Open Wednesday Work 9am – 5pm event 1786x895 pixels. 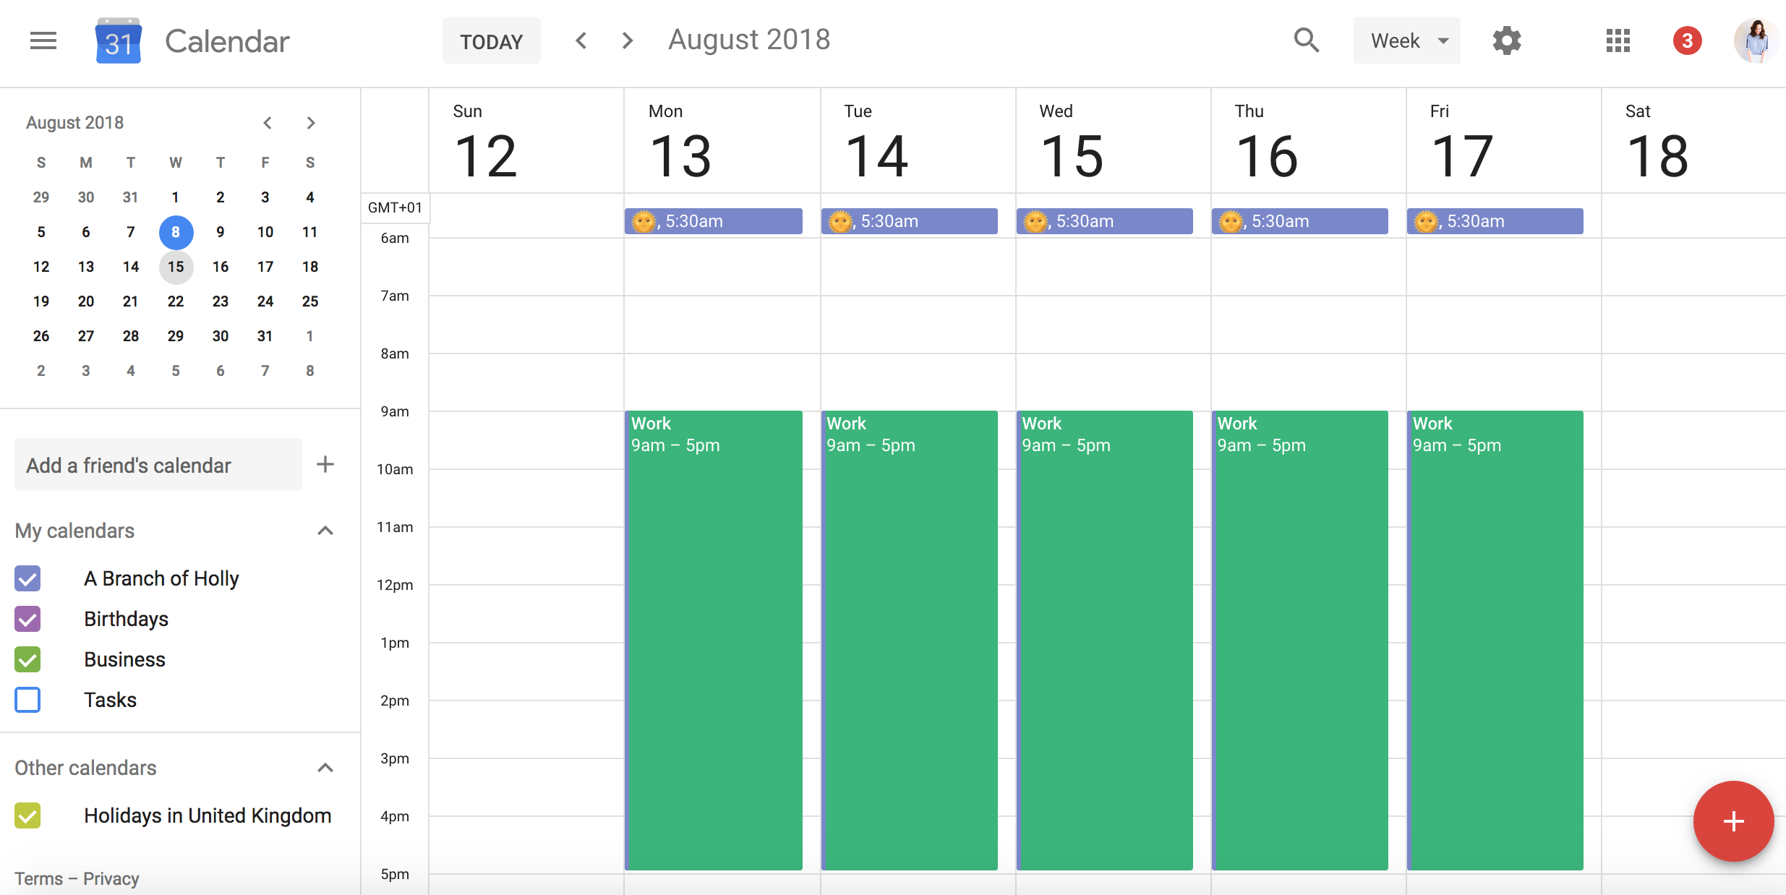click(1105, 641)
